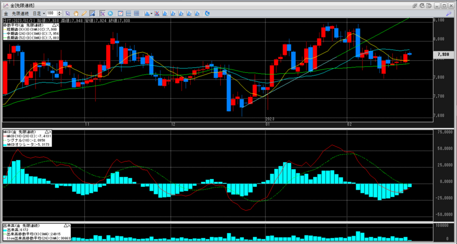
Task: Click the 12 month marker on time axis
Action: (x=173, y=125)
